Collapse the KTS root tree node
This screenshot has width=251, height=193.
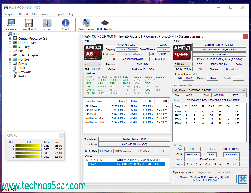pyautogui.click(x=5, y=34)
